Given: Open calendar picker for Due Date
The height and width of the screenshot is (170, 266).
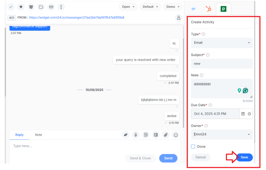Looking at the screenshot, I should (243, 114).
